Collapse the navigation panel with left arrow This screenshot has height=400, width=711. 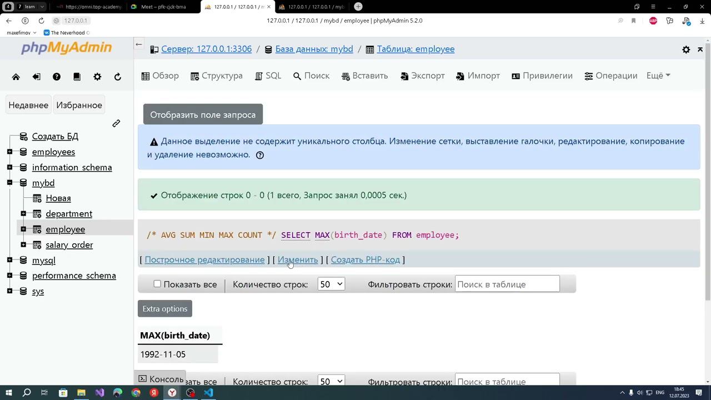pos(139,44)
